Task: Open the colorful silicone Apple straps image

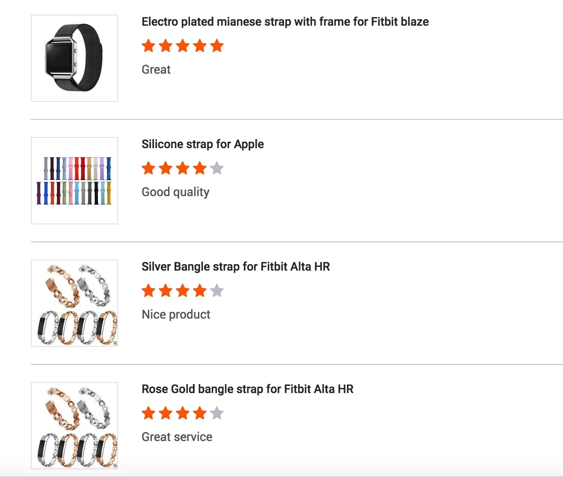Action: [74, 181]
